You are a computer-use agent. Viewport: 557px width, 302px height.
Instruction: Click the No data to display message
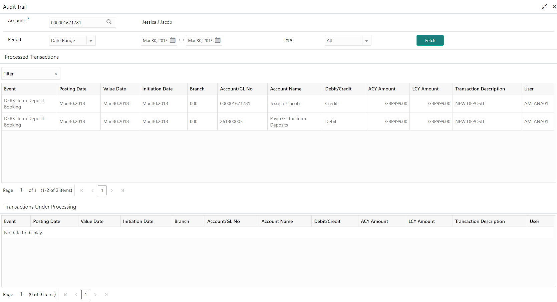tap(23, 233)
